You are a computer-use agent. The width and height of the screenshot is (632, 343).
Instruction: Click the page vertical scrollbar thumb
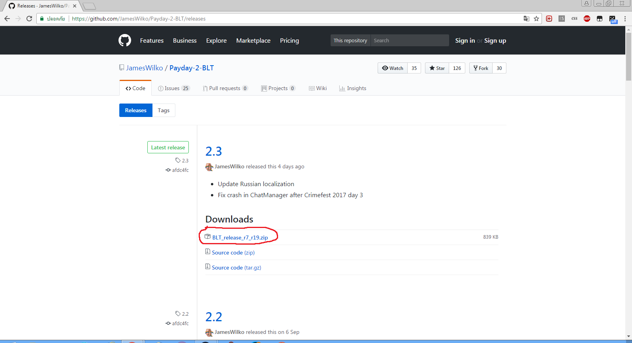pos(628,56)
